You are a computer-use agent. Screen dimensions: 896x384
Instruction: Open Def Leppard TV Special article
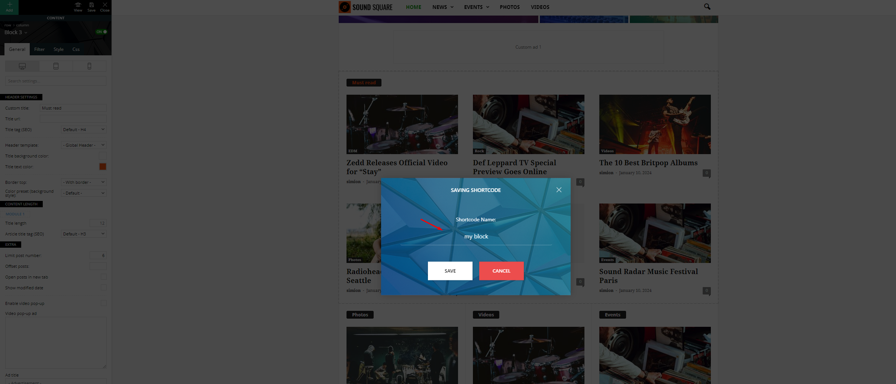coord(515,167)
